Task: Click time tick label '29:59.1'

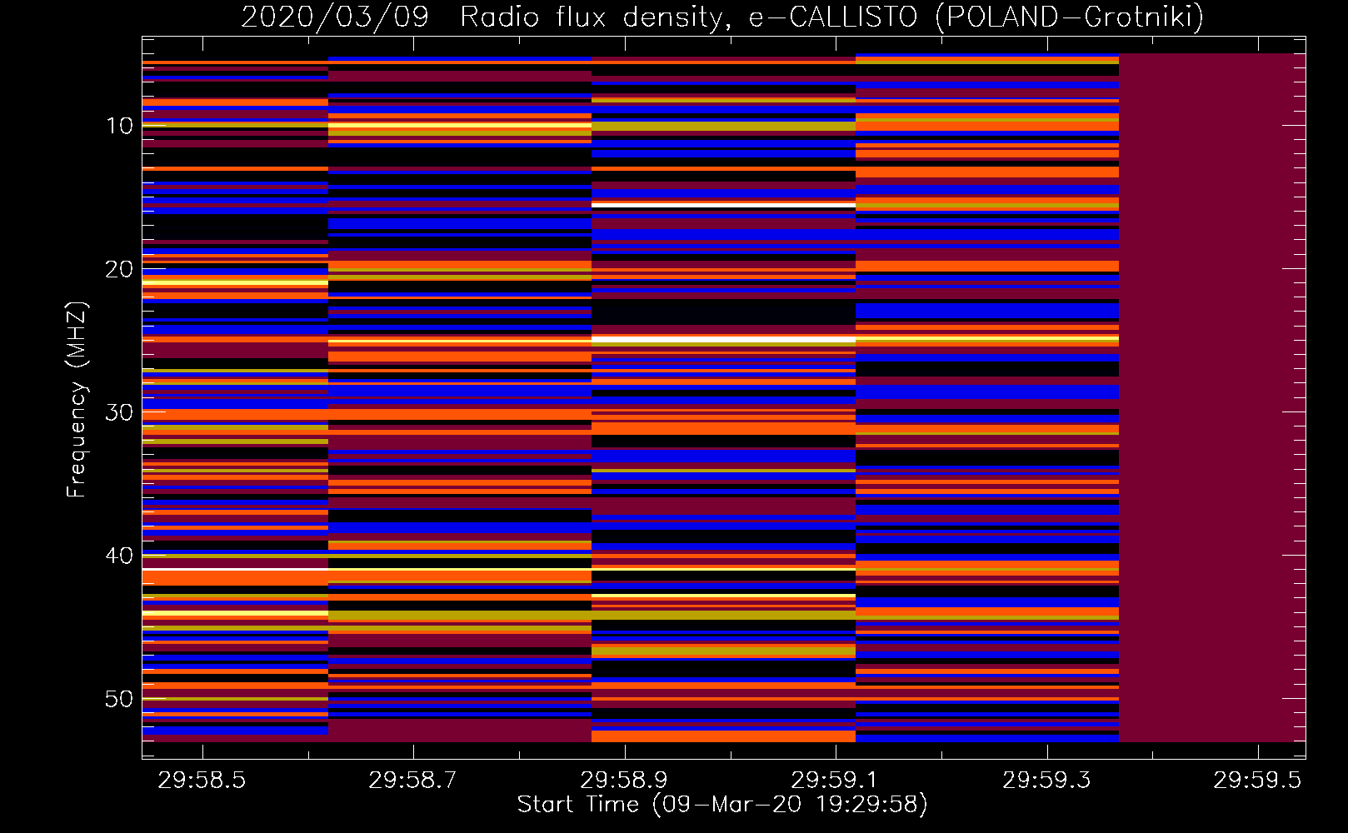Action: [x=835, y=781]
